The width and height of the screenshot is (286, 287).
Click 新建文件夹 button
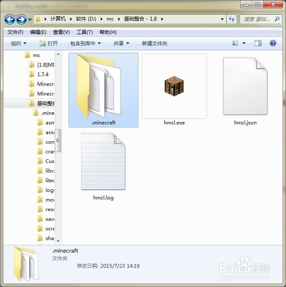coord(155,44)
